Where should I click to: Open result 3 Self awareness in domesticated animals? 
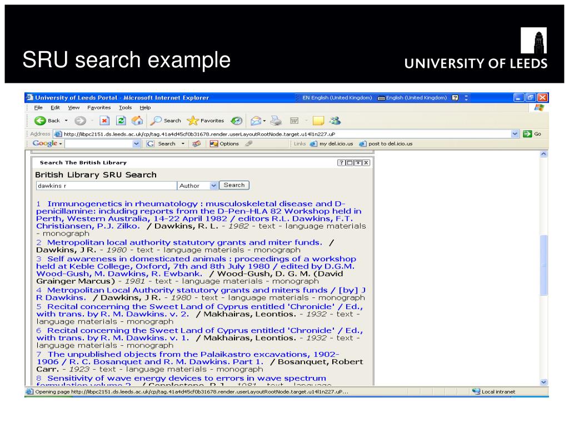(196, 266)
